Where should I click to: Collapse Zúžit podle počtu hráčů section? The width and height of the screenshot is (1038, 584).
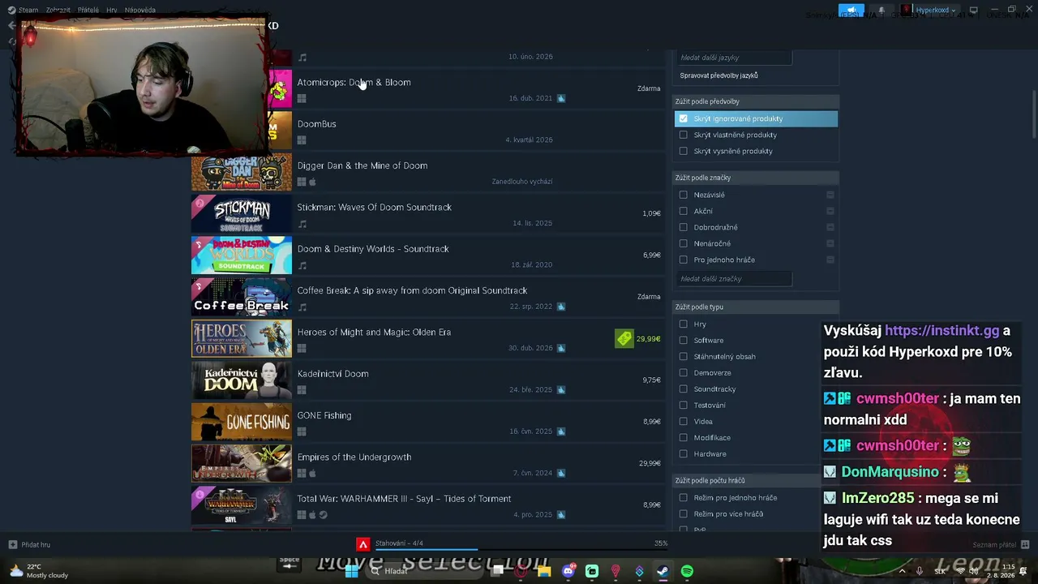click(x=756, y=480)
